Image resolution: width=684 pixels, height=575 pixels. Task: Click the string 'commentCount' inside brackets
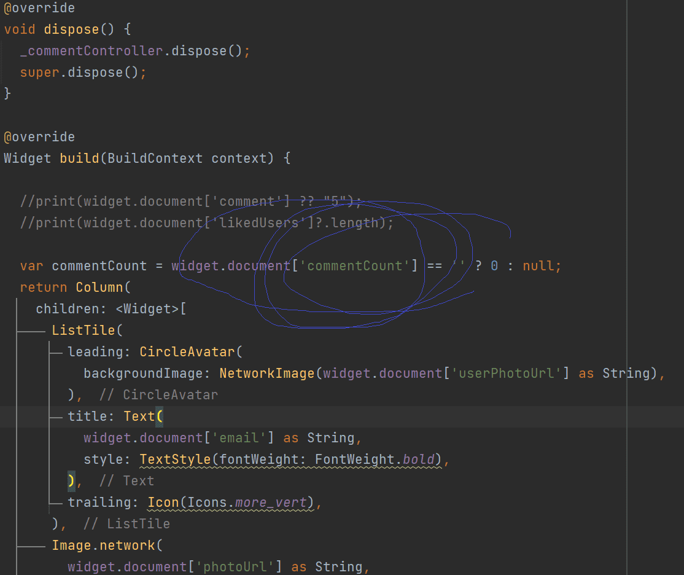(x=354, y=265)
